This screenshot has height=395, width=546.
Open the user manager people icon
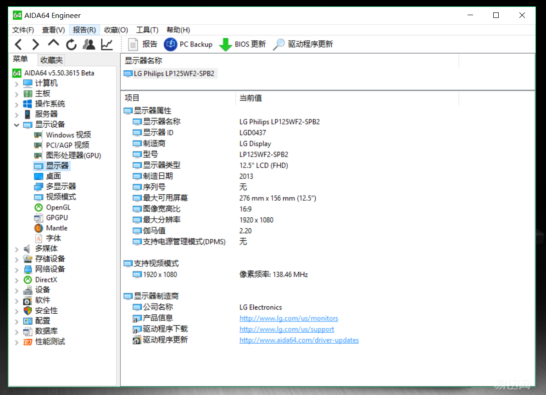pyautogui.click(x=89, y=44)
